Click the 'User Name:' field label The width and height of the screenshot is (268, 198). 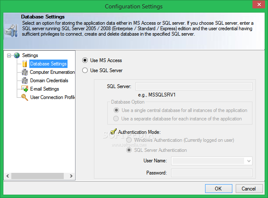tap(155, 161)
